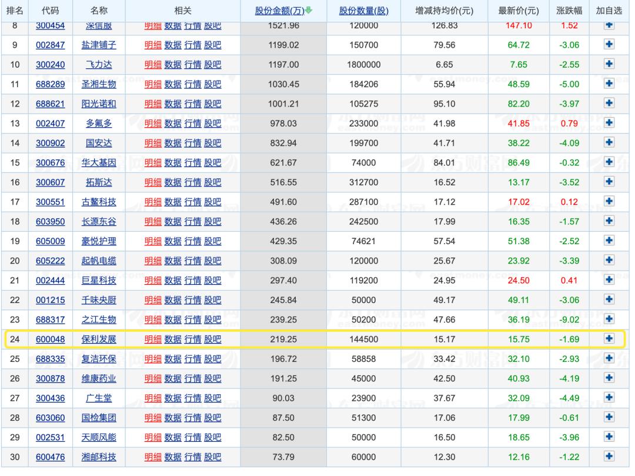The height and width of the screenshot is (476, 635).
Task: Open 湘邮科技 stock name link
Action: tap(99, 457)
